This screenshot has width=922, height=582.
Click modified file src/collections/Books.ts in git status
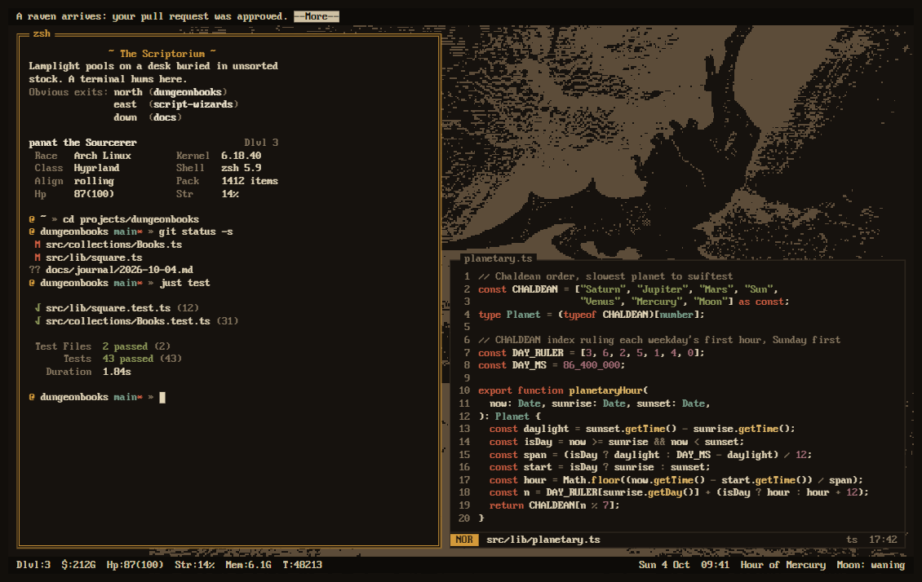click(114, 245)
